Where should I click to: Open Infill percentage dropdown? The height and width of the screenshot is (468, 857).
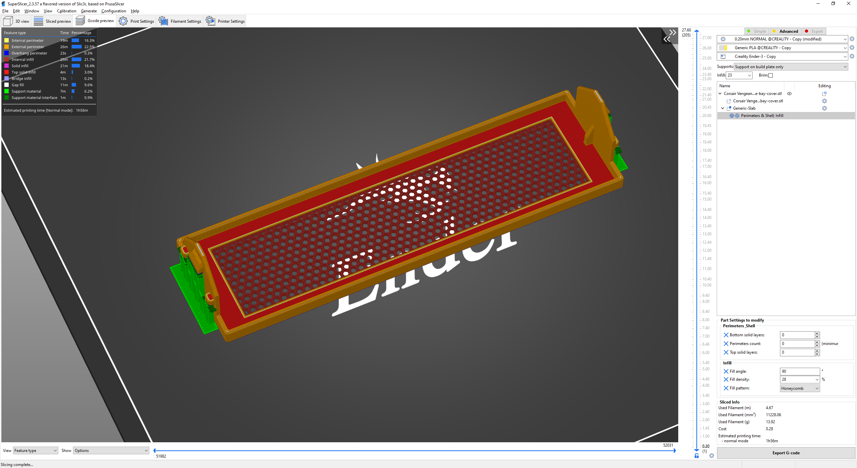[750, 75]
